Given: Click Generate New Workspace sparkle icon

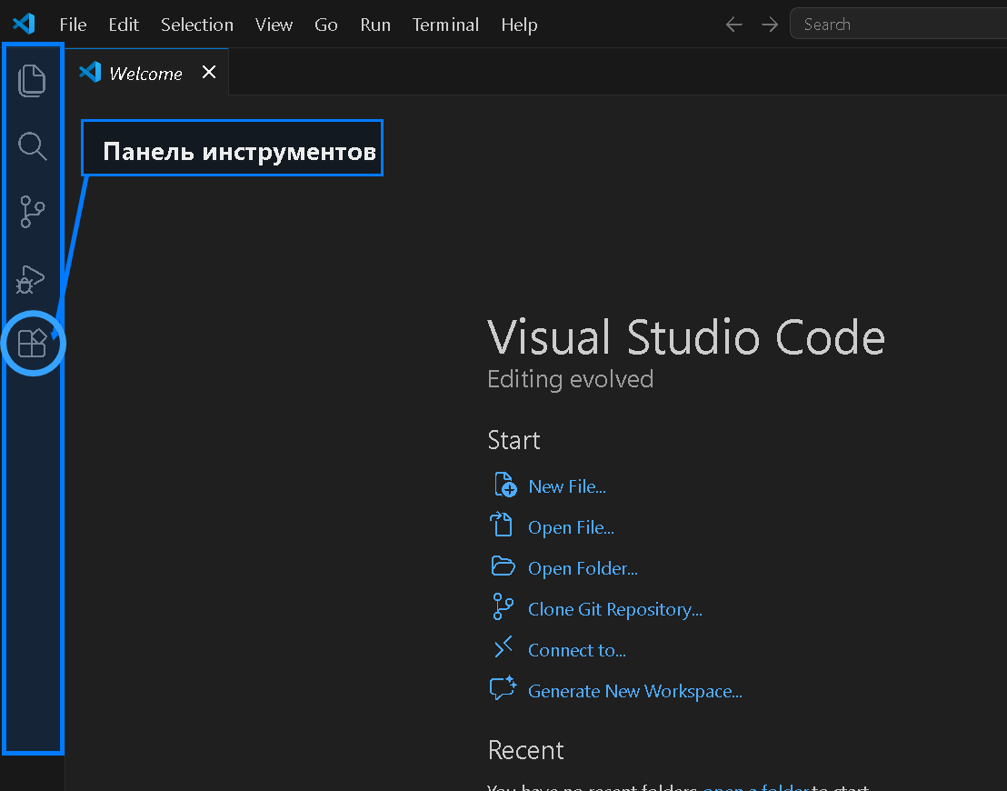Looking at the screenshot, I should (x=503, y=687).
